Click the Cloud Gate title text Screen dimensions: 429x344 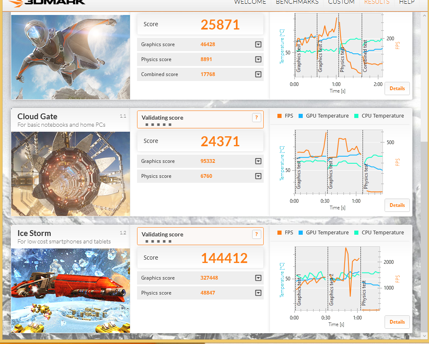tap(37, 117)
